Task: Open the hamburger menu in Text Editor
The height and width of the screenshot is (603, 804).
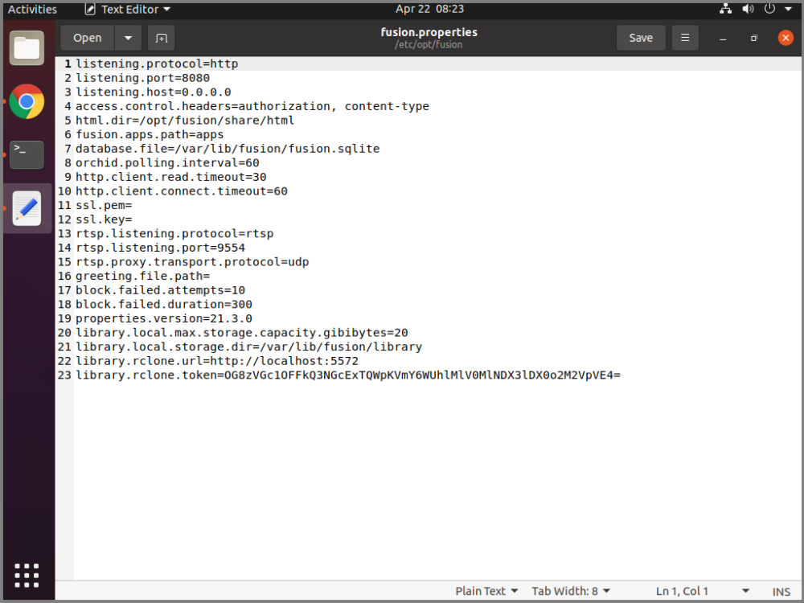Action: (x=684, y=37)
